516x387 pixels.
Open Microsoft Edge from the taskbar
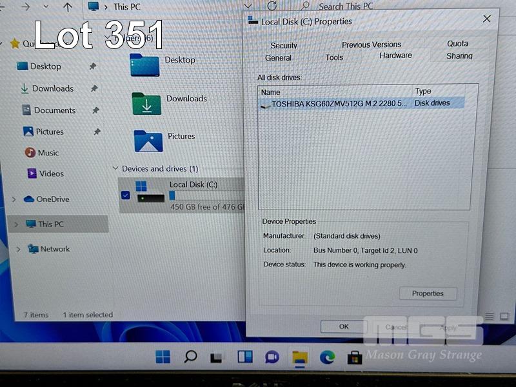[x=327, y=357]
